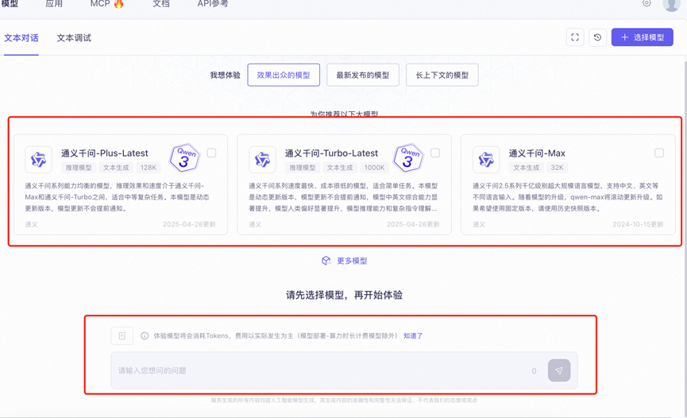The height and width of the screenshot is (418, 687).
Task: Click the fire icon next to MCP
Action: 118,3
